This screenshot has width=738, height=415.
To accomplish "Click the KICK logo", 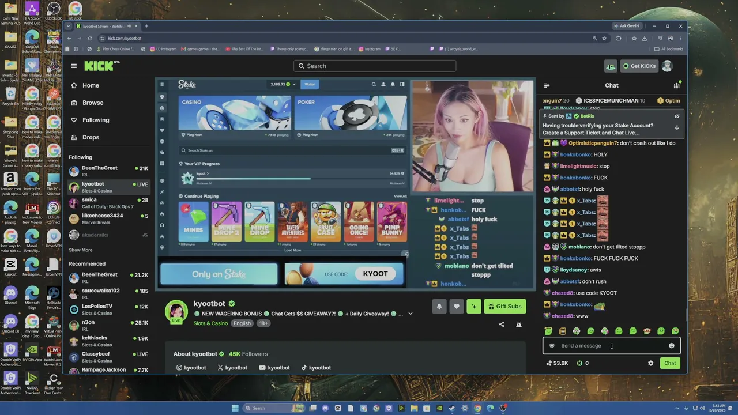I will (101, 66).
